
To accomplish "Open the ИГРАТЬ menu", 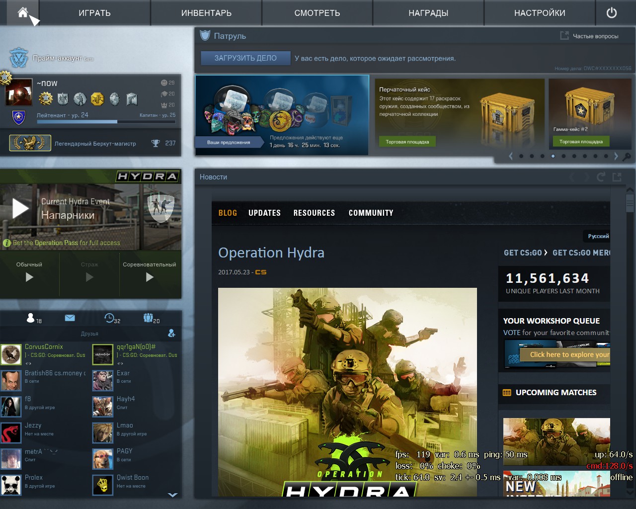I will [94, 13].
